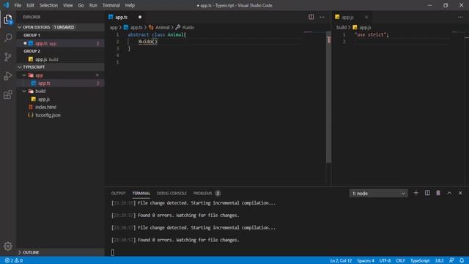Kill the terminal with trash icon
The width and height of the screenshot is (469, 264).
point(438,193)
